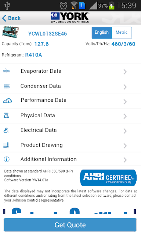Tap the data disclaimer paragraph

click(70, 196)
